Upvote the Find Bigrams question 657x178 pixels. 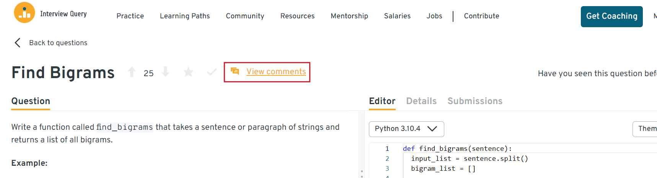(132, 72)
